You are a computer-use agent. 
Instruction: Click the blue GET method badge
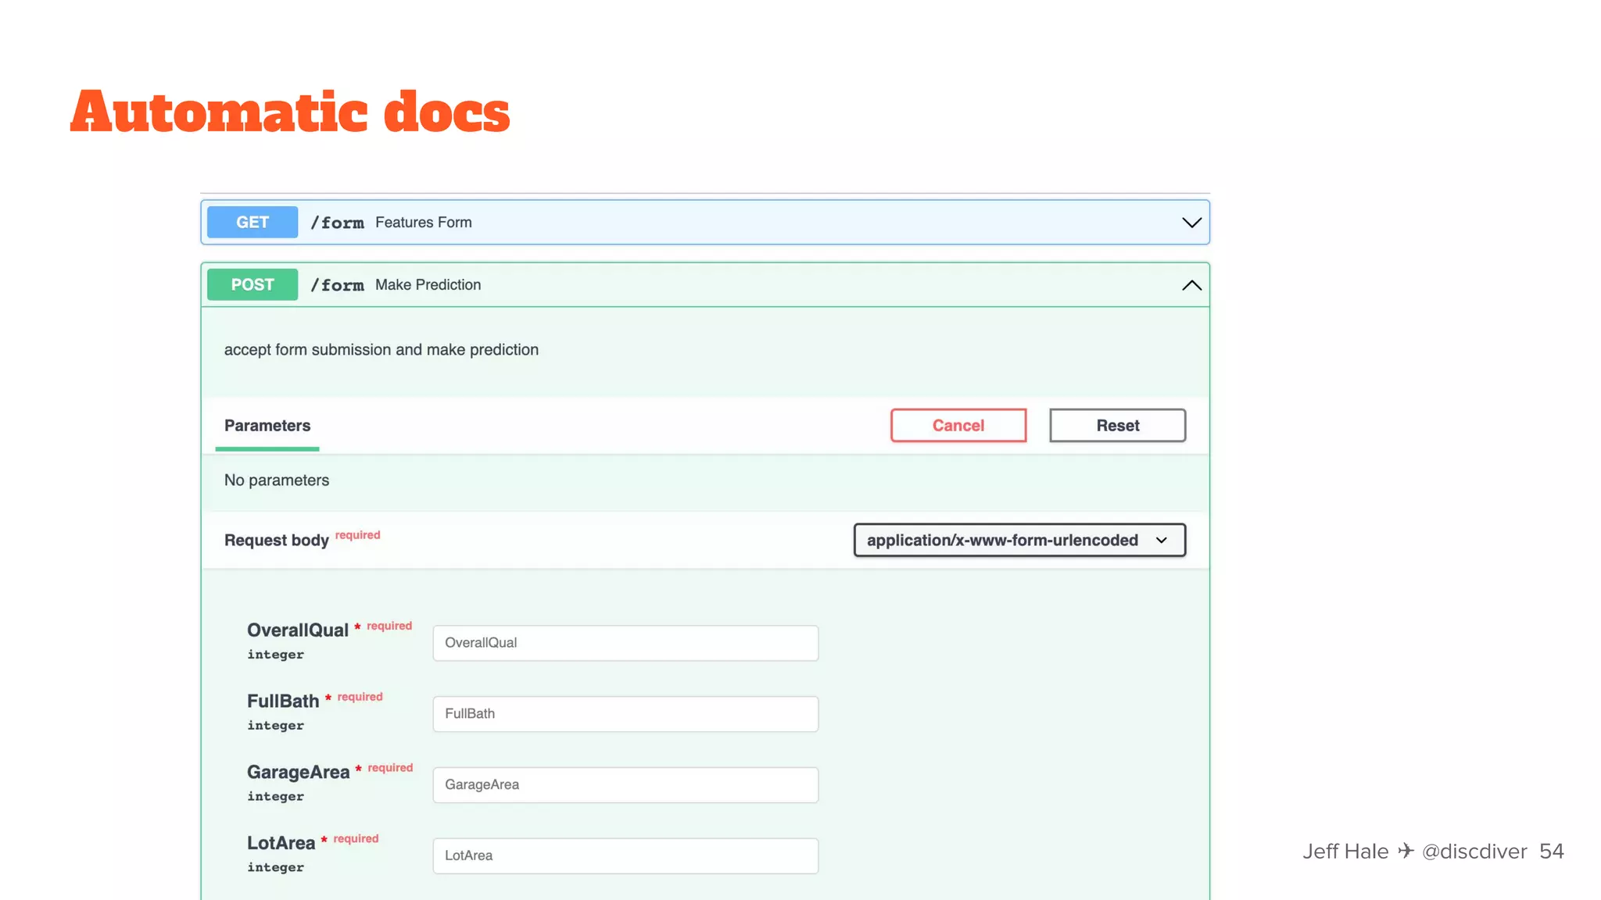(252, 222)
